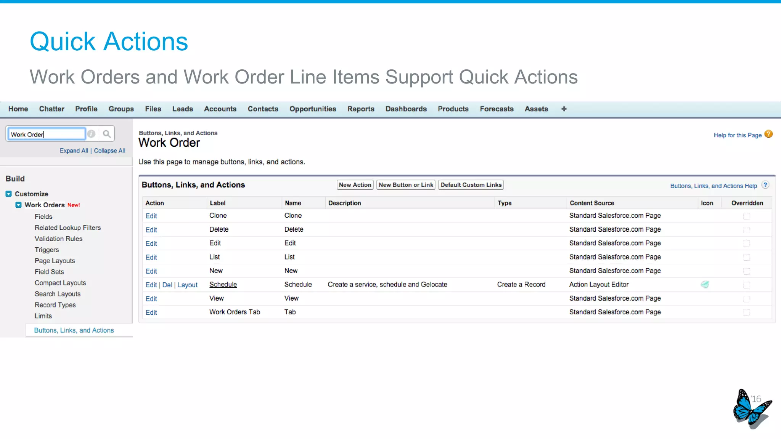
Task: Open Search Layouts in the sidebar
Action: (58, 294)
